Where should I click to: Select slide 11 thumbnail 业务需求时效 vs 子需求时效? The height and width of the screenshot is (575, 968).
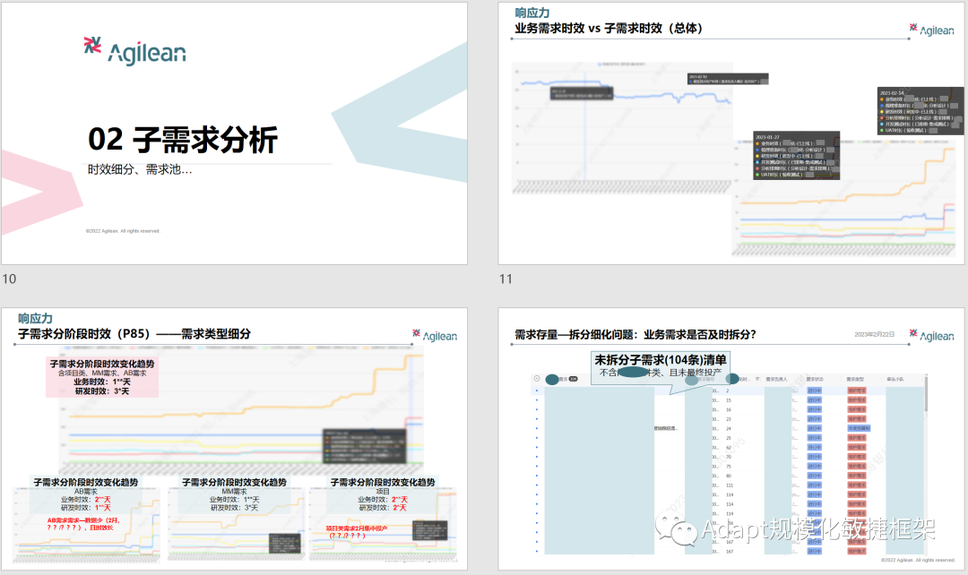coord(731,133)
